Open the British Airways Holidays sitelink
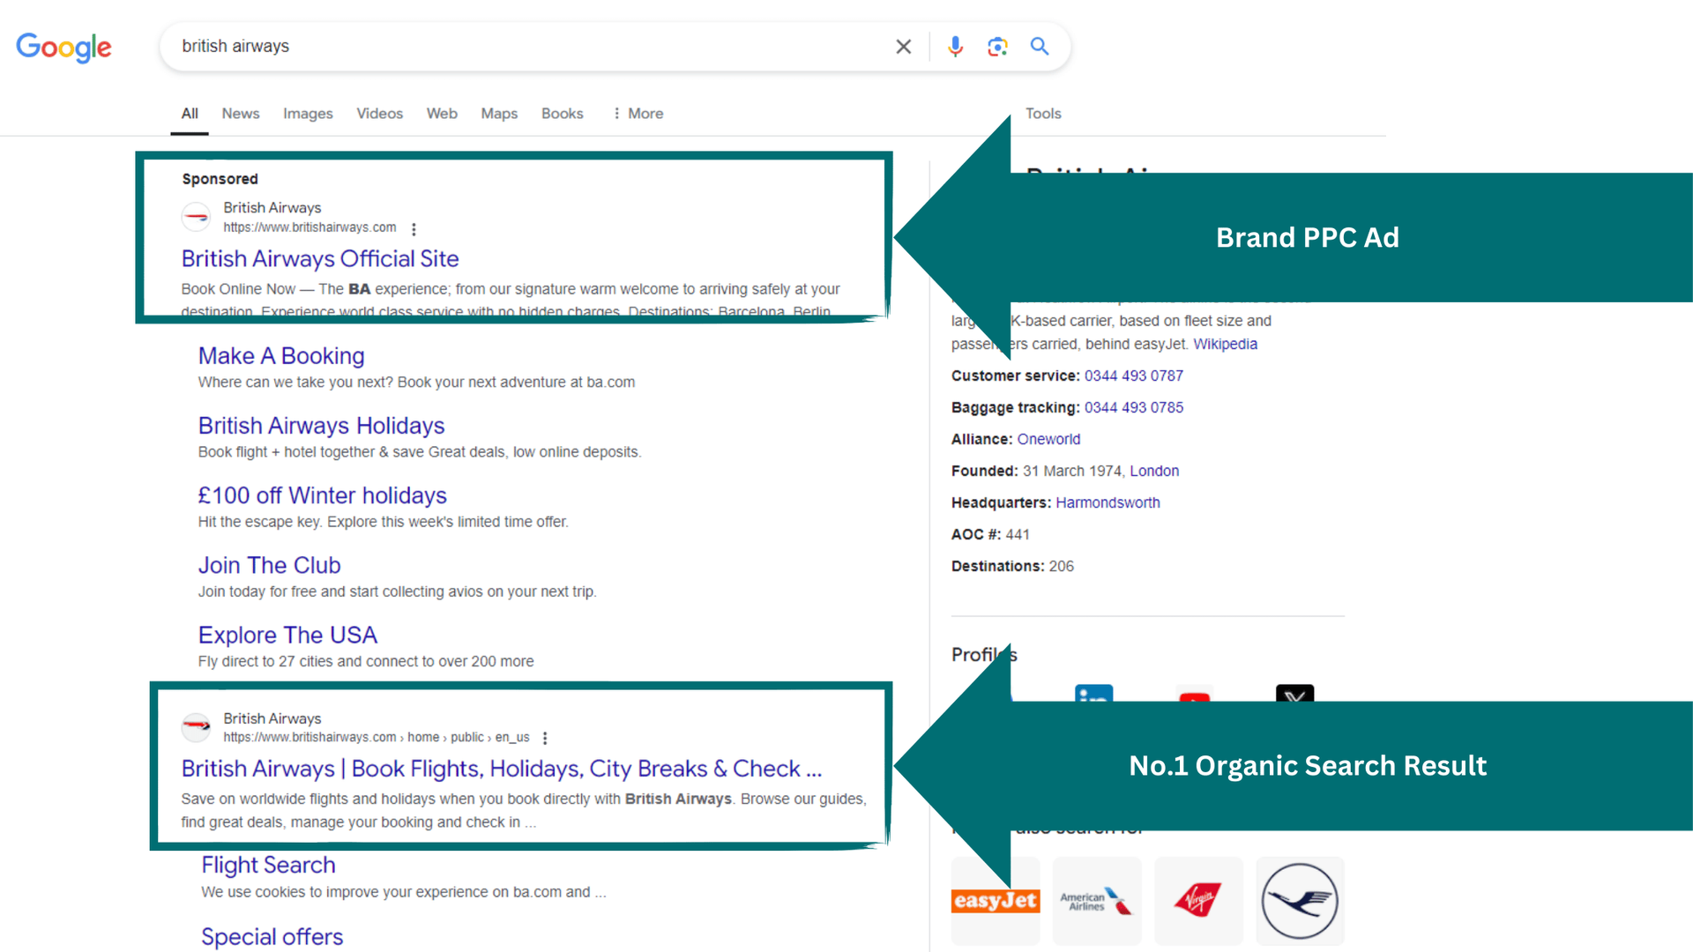The width and height of the screenshot is (1693, 952). pos(321,426)
